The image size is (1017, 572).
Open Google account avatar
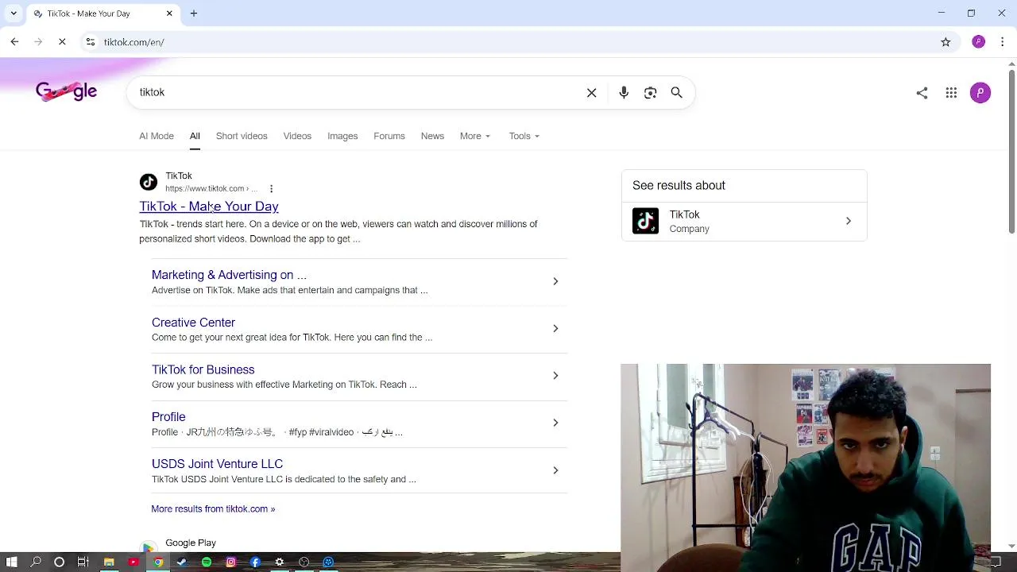(980, 93)
